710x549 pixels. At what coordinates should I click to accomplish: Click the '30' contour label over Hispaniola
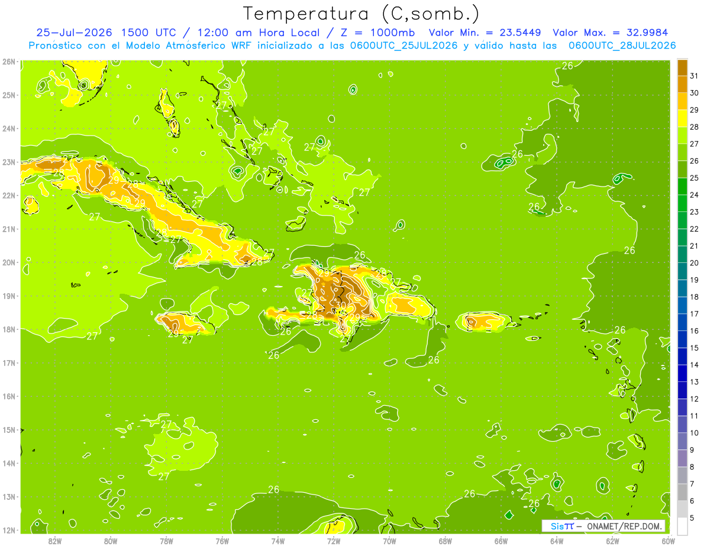(x=341, y=306)
